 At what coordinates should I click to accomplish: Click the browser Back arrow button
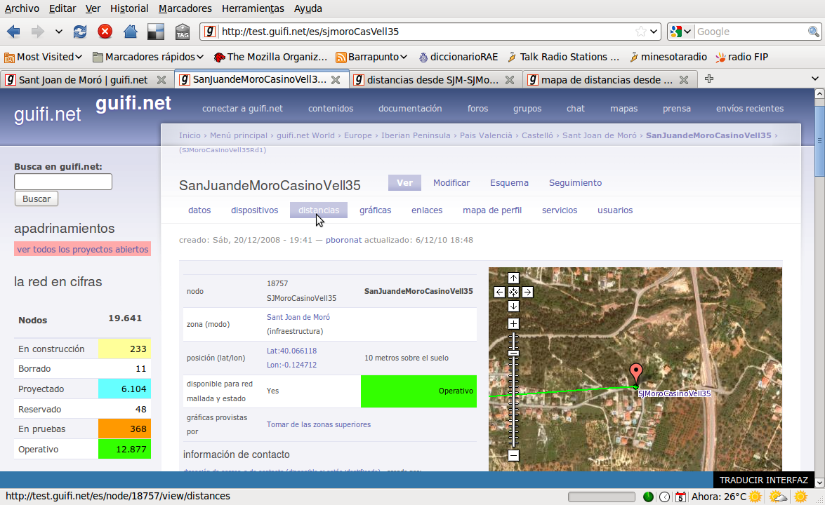[13, 32]
